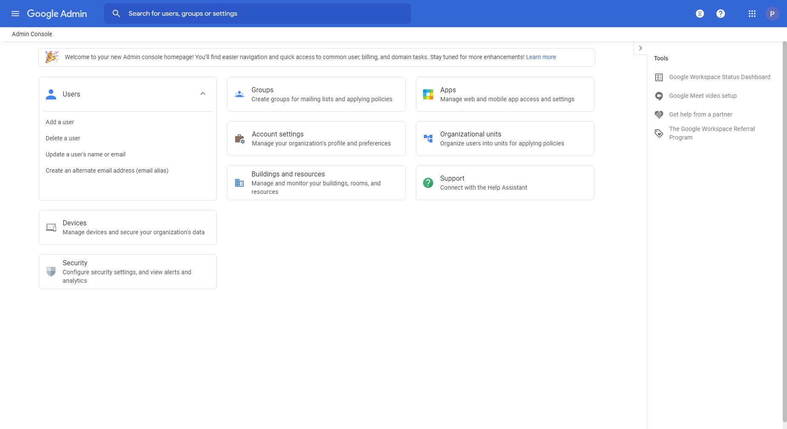Click the Apps colorful grid icon

428,94
